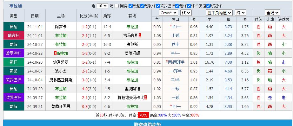Uncheck the 葡联杯 filter checkbox

pos(143,6)
